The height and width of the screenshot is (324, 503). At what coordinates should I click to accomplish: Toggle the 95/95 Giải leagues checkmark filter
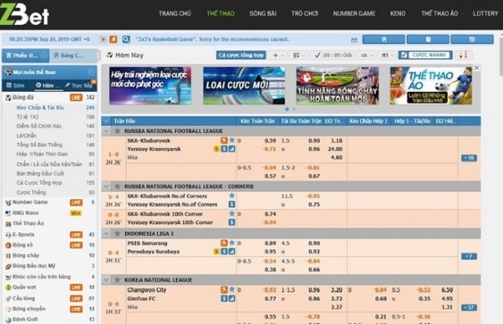click(332, 55)
